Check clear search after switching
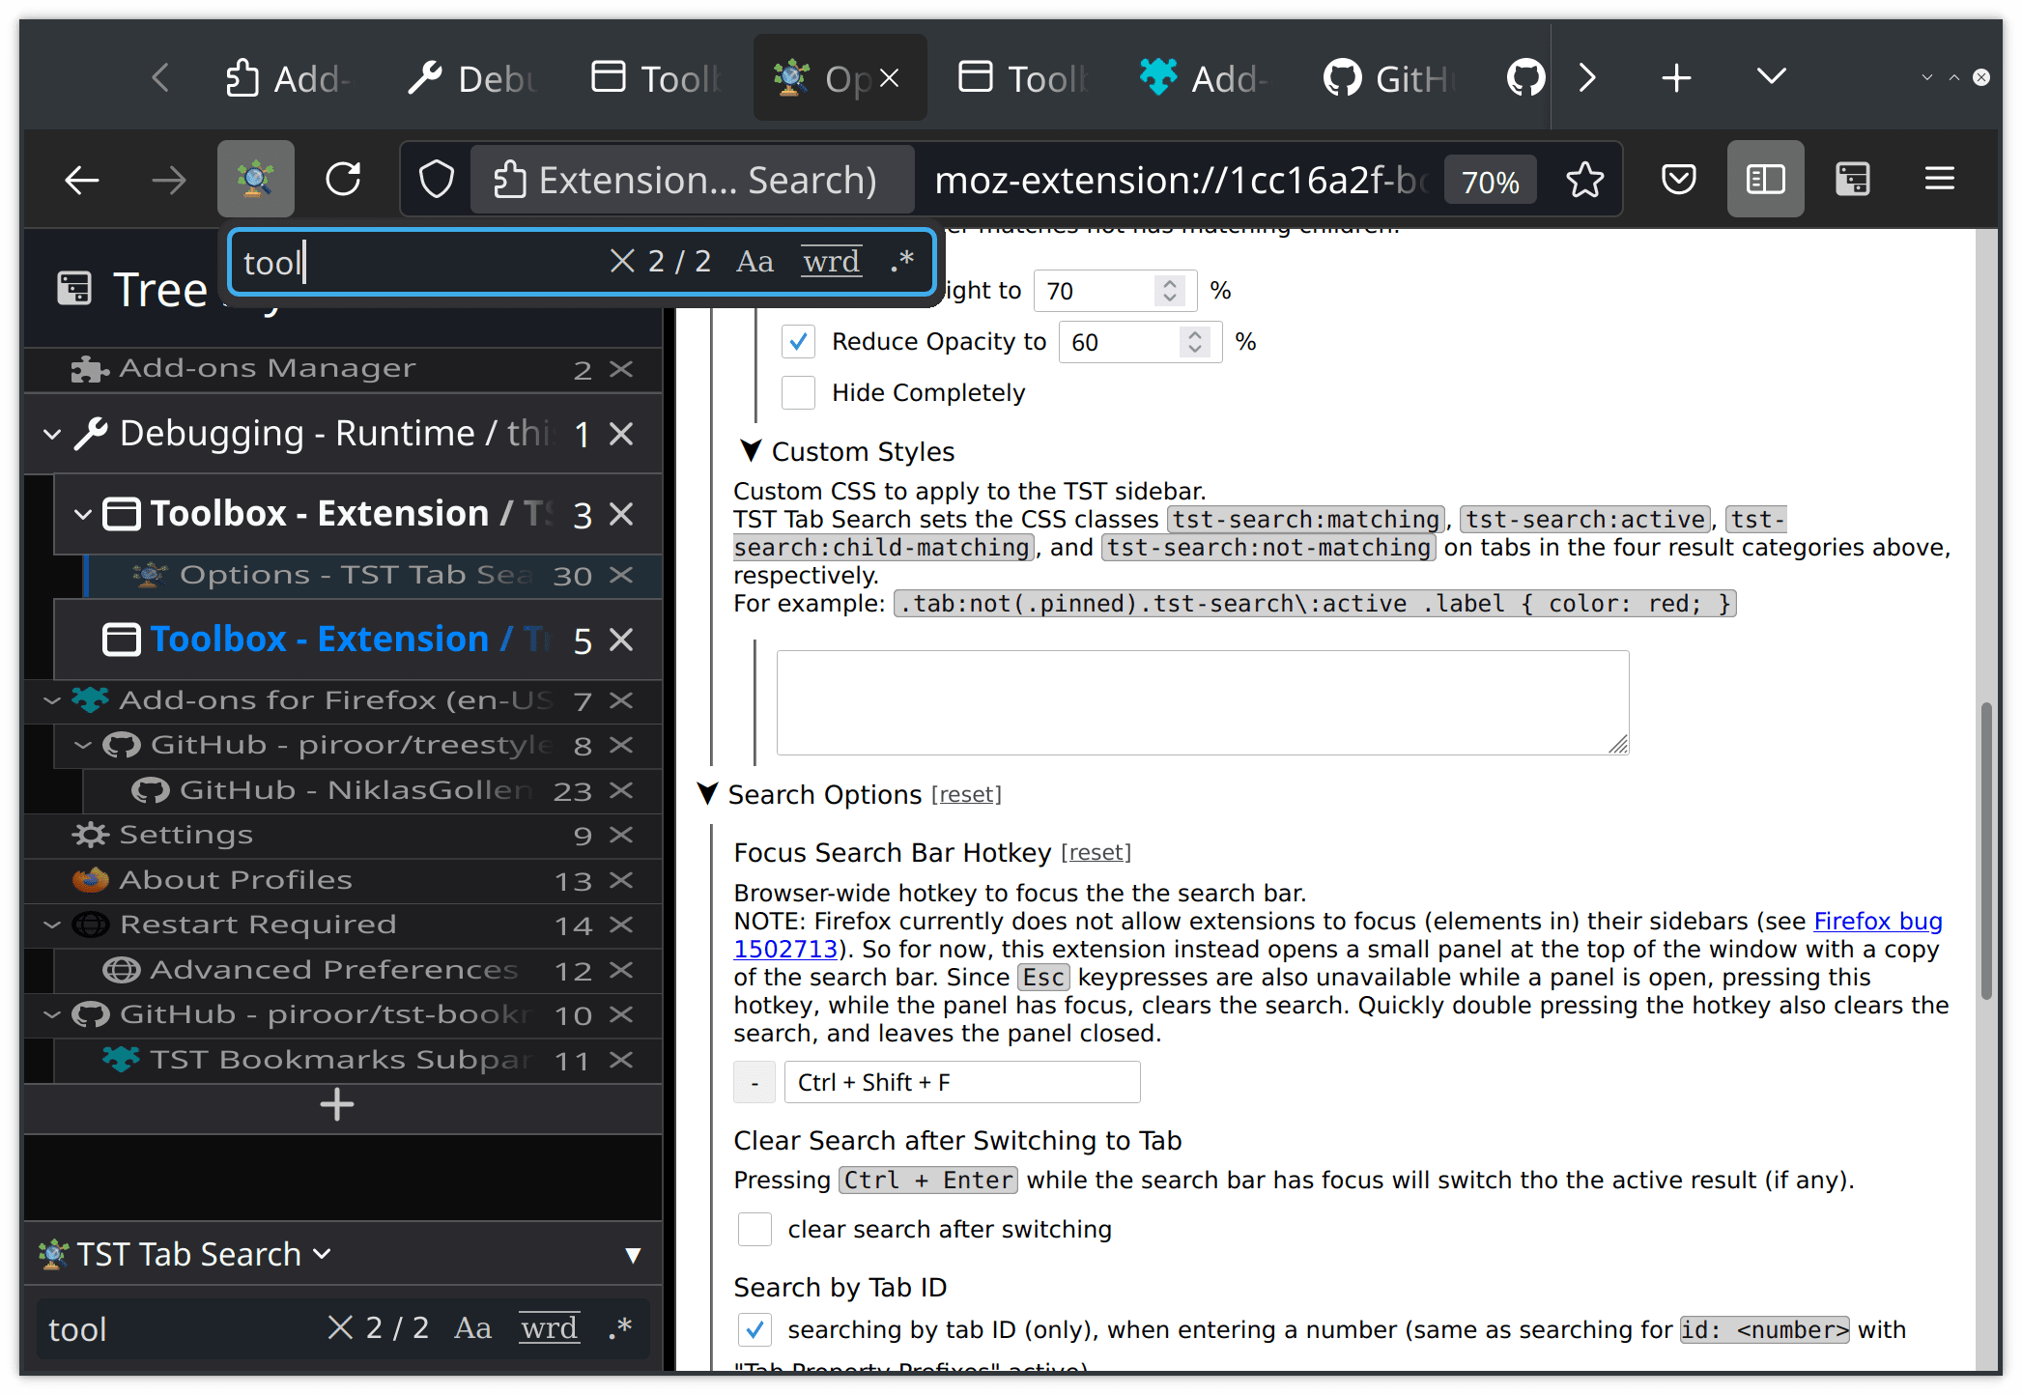The image size is (2022, 1395). (x=755, y=1230)
